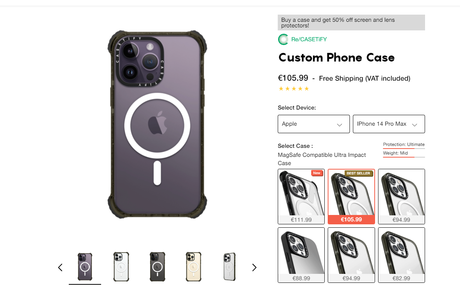This screenshot has width=460, height=296.
Task: Select the black phone thumbnail
Action: pyautogui.click(x=157, y=267)
